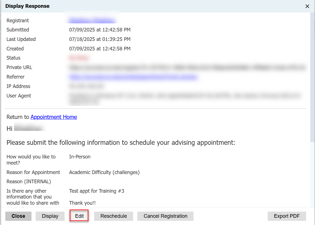
Task: Click the Test appt for Training #3 note
Action: [x=97, y=191]
